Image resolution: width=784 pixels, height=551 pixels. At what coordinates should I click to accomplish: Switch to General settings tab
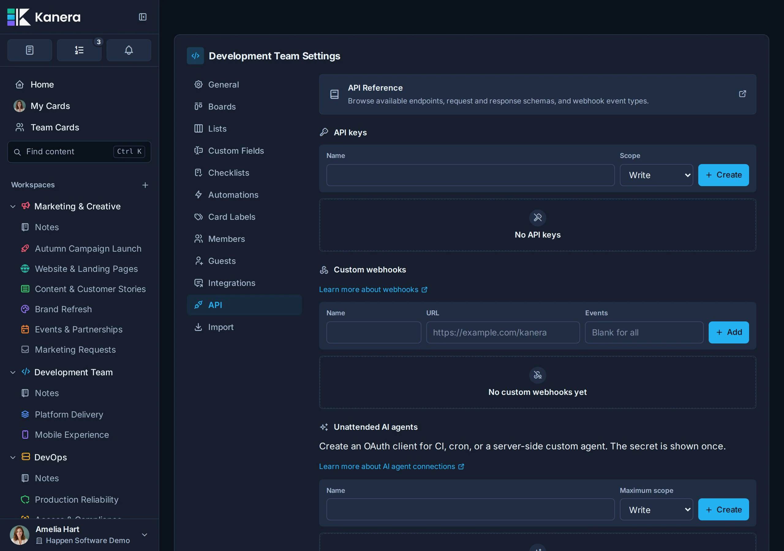244,85
